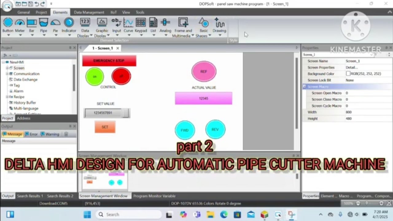The width and height of the screenshot is (393, 221).
Task: Toggle the Warning filter in Output panel
Action: 50,134
